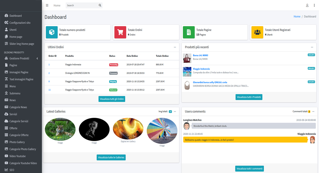This screenshot has width=319, height=173.
Task: Click the search magnifier icon
Action: 100,5
